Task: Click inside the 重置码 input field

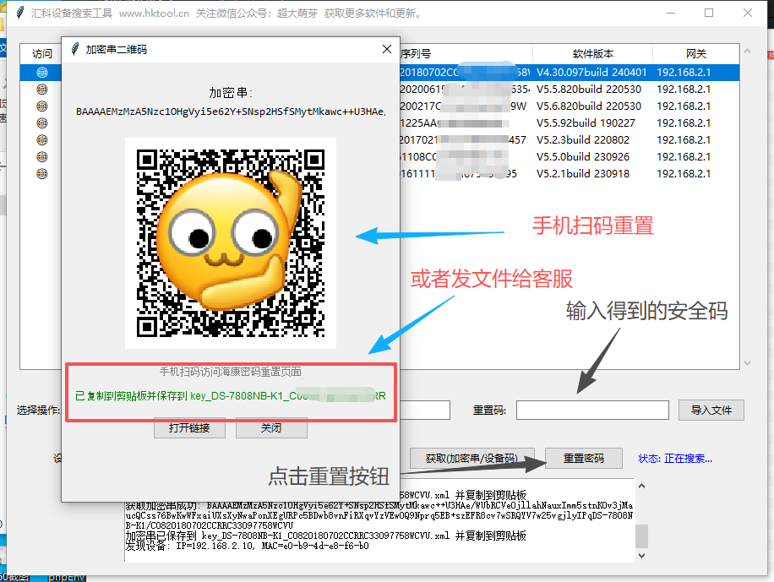Action: click(x=591, y=410)
